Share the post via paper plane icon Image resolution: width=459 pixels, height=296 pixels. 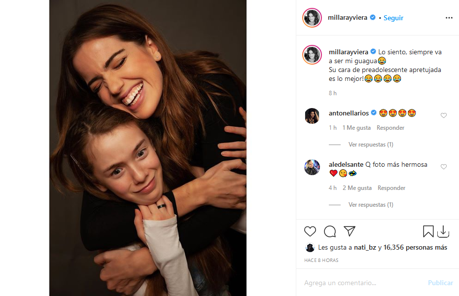click(350, 231)
